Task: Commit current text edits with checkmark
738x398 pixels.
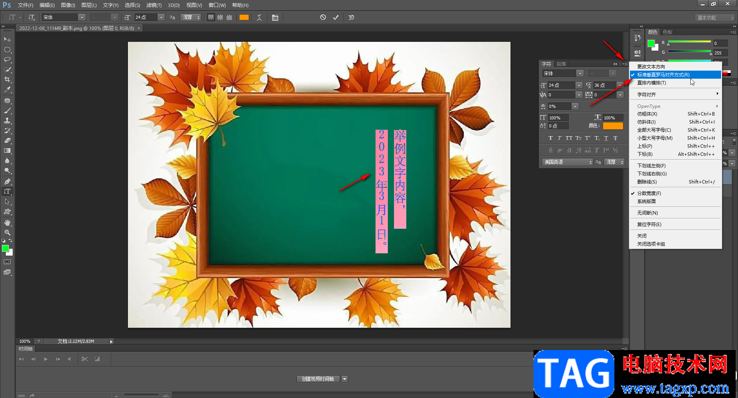Action: (x=336, y=17)
